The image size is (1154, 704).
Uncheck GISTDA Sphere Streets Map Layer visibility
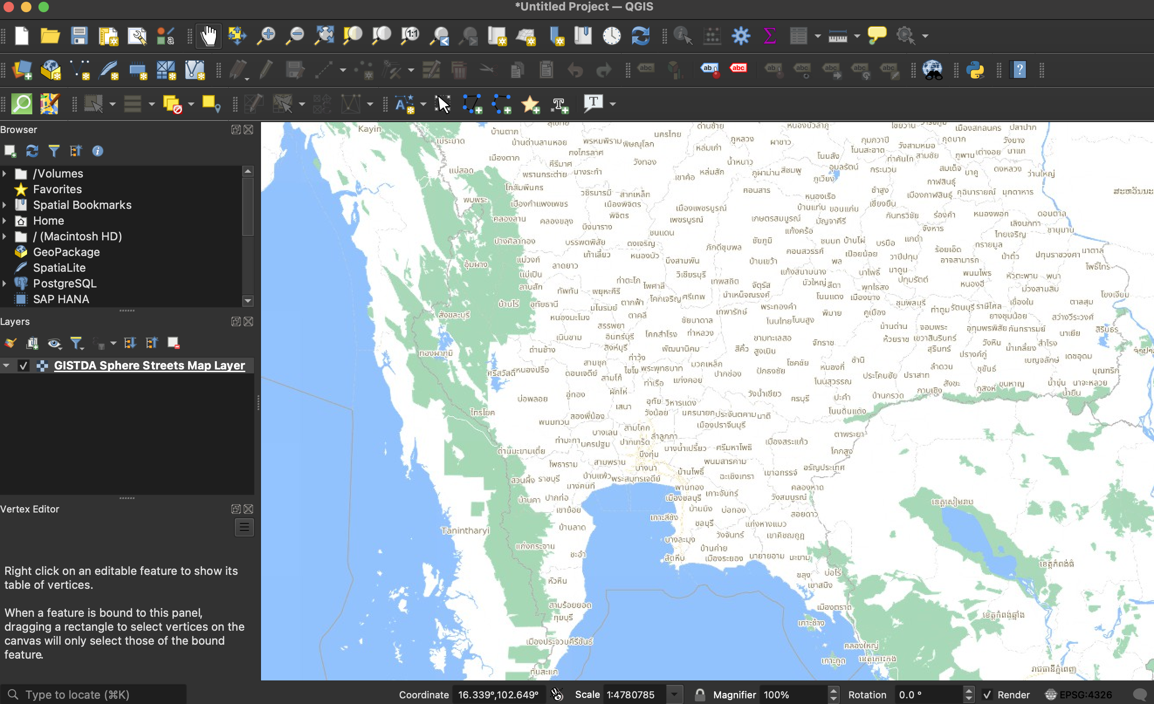(x=23, y=366)
